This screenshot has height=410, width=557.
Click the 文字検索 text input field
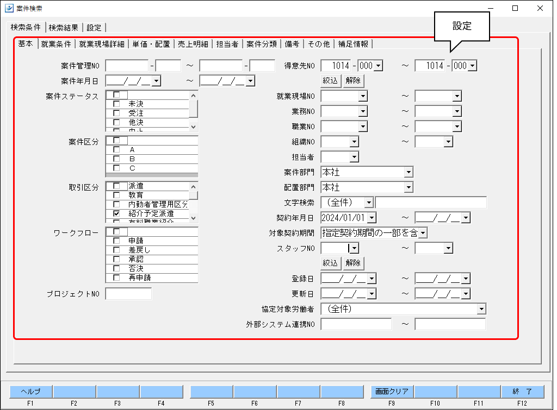coord(431,203)
